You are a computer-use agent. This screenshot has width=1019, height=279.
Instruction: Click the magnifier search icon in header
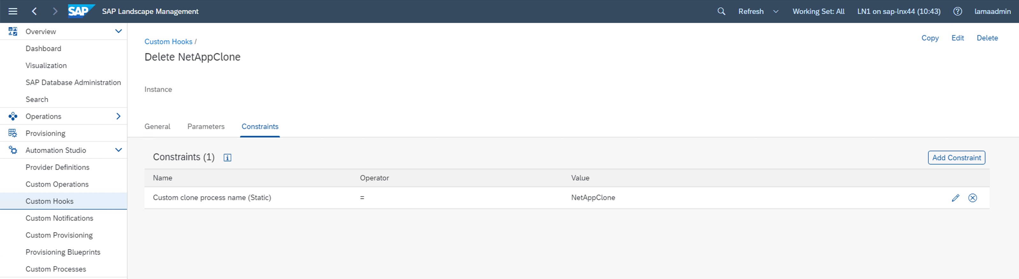(721, 11)
